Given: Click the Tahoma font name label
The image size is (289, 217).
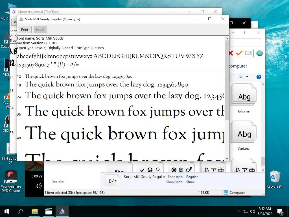Looking at the screenshot, I should (x=243, y=111).
